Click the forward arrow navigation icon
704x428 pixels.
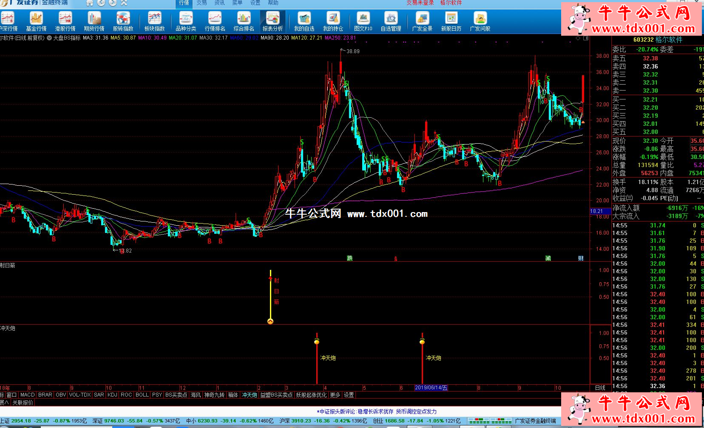[x=113, y=3]
